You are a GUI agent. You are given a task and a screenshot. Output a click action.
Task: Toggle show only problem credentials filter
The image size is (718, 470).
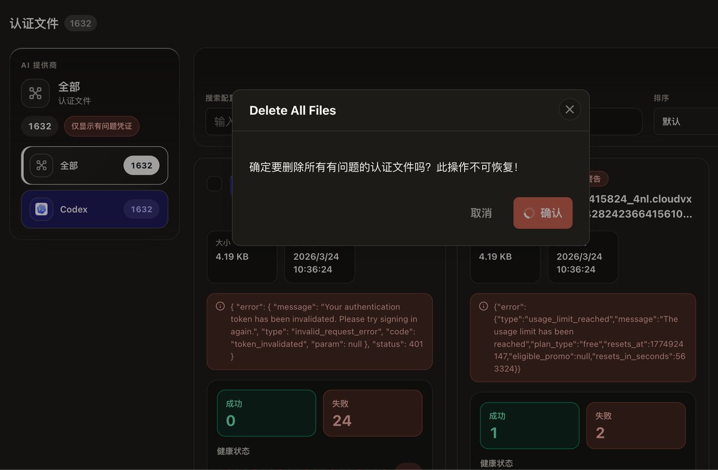102,126
